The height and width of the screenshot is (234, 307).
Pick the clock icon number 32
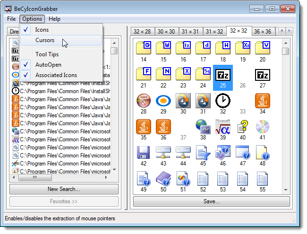point(223,101)
